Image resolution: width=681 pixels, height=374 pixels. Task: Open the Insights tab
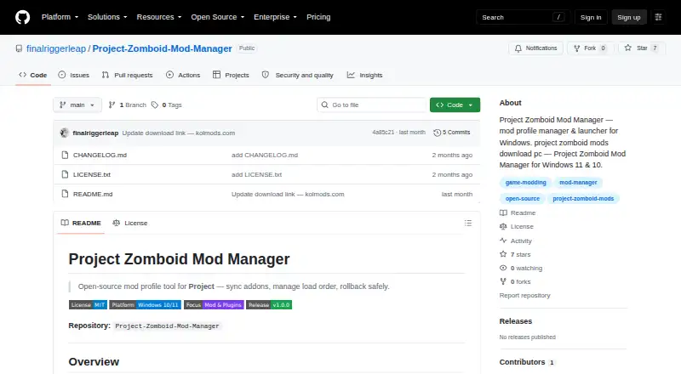pyautogui.click(x=365, y=75)
